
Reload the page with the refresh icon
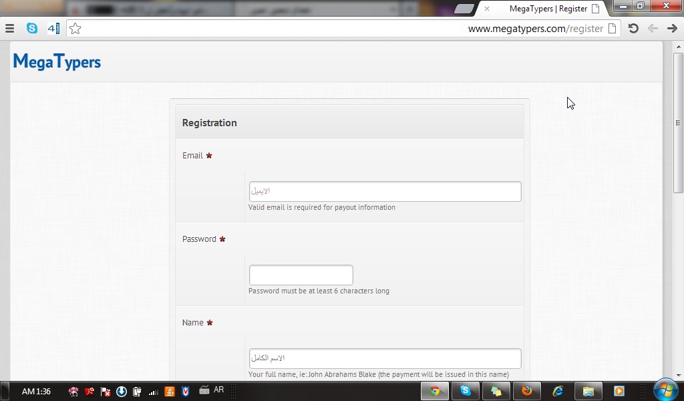pos(633,28)
